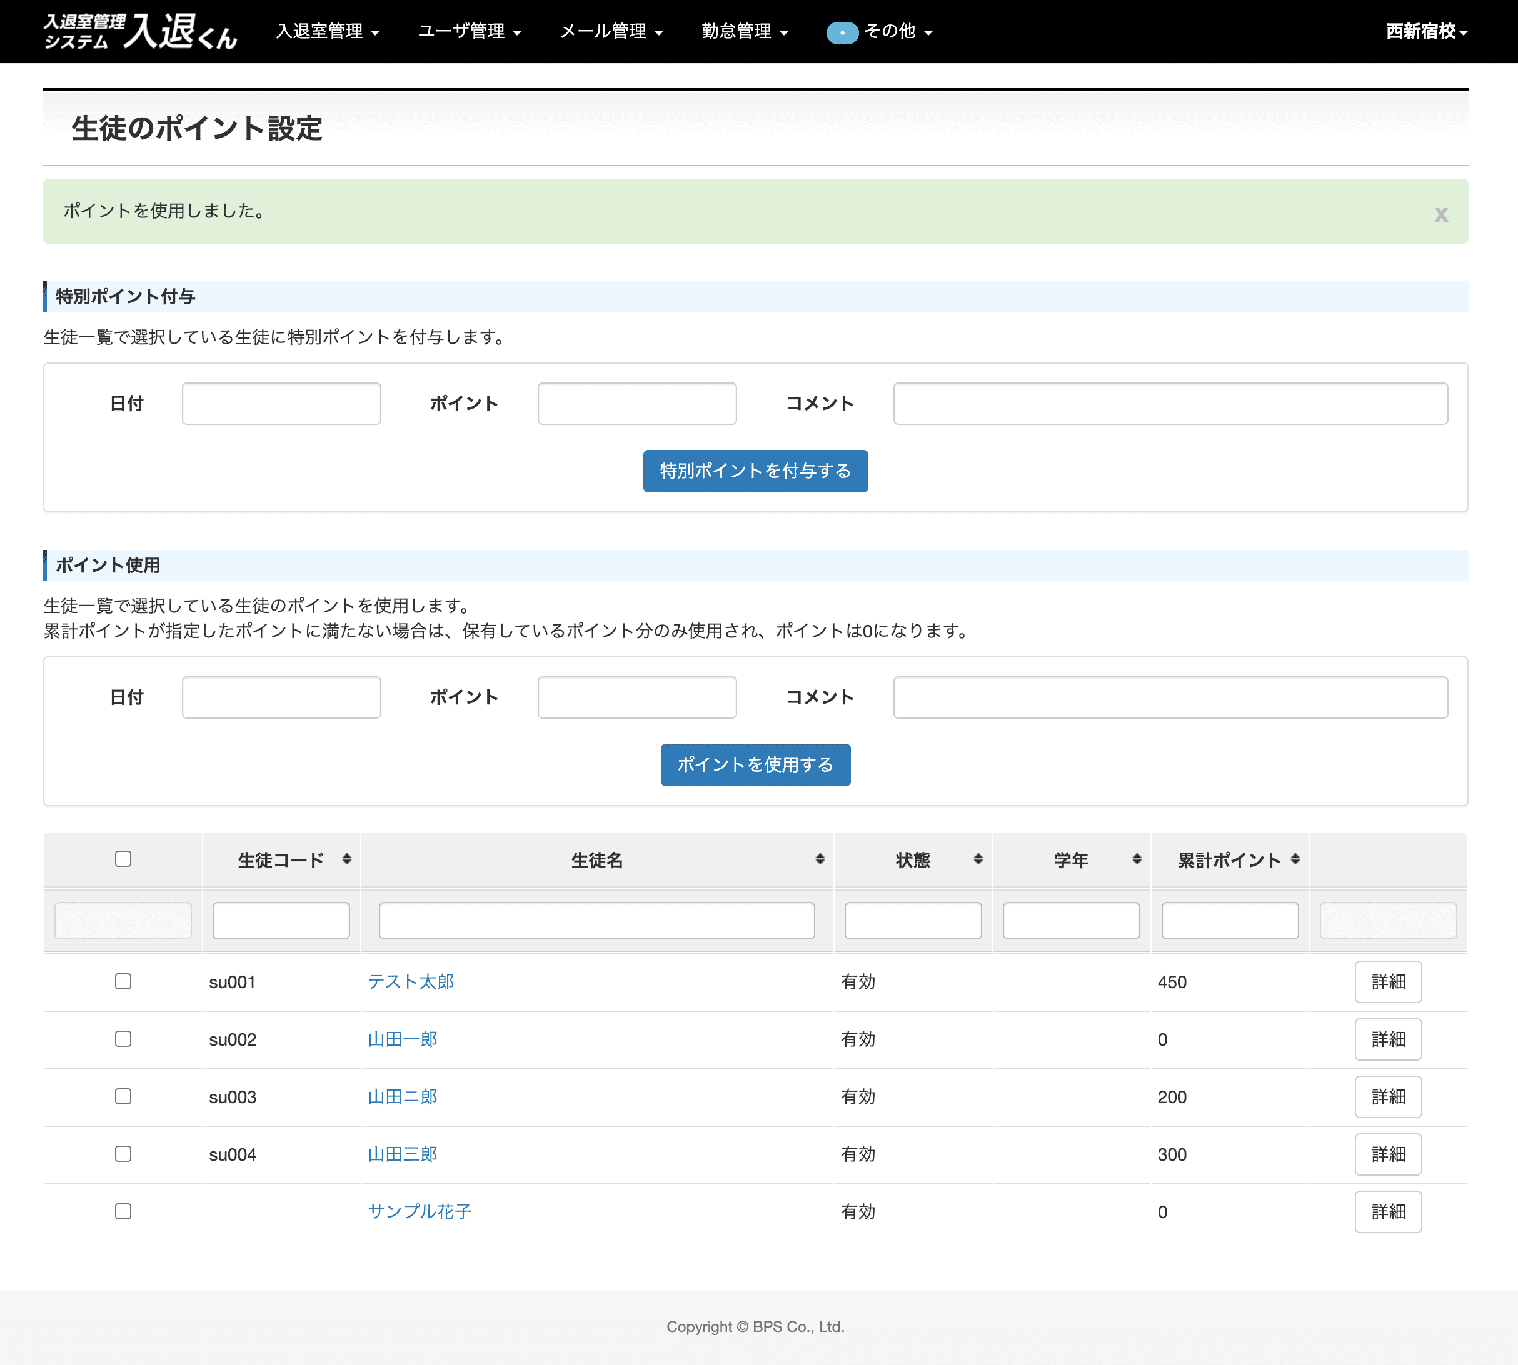
Task: Sort table by 学年 column arrows
Action: click(1137, 859)
